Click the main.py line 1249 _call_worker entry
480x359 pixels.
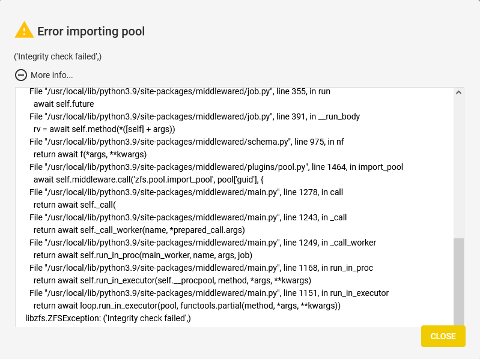pos(202,243)
